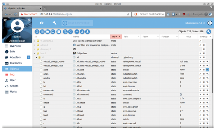Image resolution: width=216 pixels, height=130 pixels.
Task: Clear the state type filter with the x
Action: [120, 37]
